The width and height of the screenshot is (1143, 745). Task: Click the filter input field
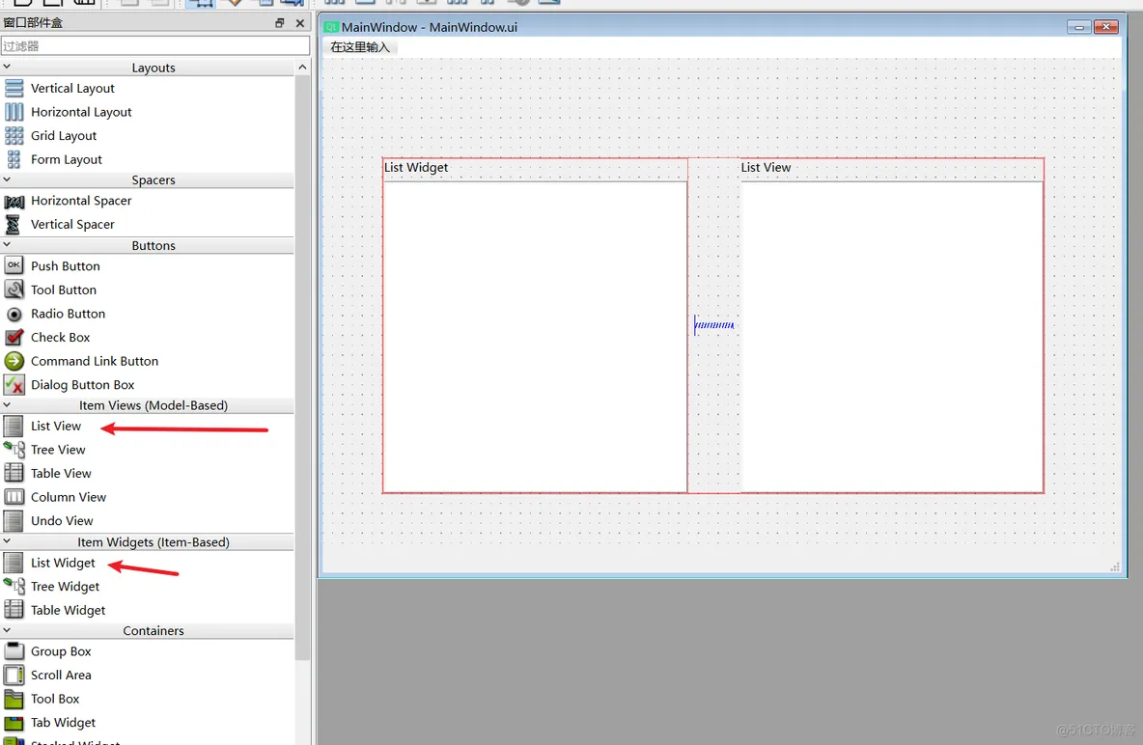[154, 45]
